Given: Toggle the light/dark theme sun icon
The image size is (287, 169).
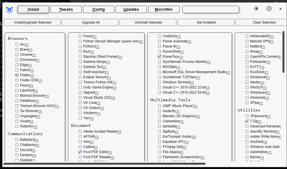Looking at the screenshot, I should click(x=256, y=9).
